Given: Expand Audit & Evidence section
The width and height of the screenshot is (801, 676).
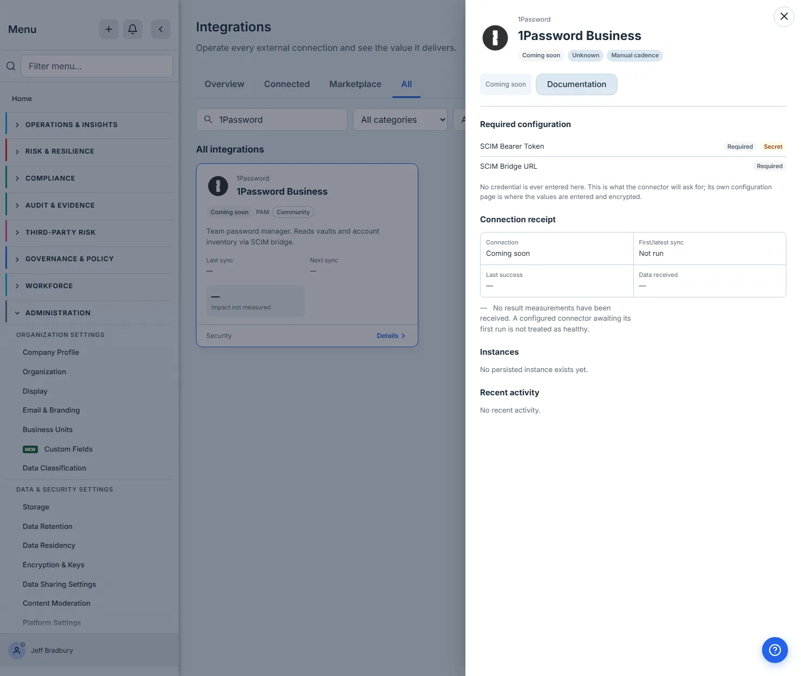Looking at the screenshot, I should click(90, 206).
